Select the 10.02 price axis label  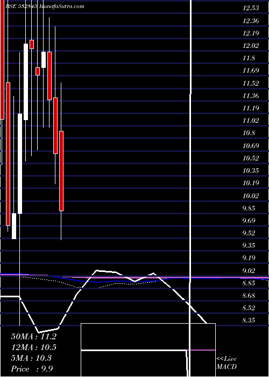(251, 196)
